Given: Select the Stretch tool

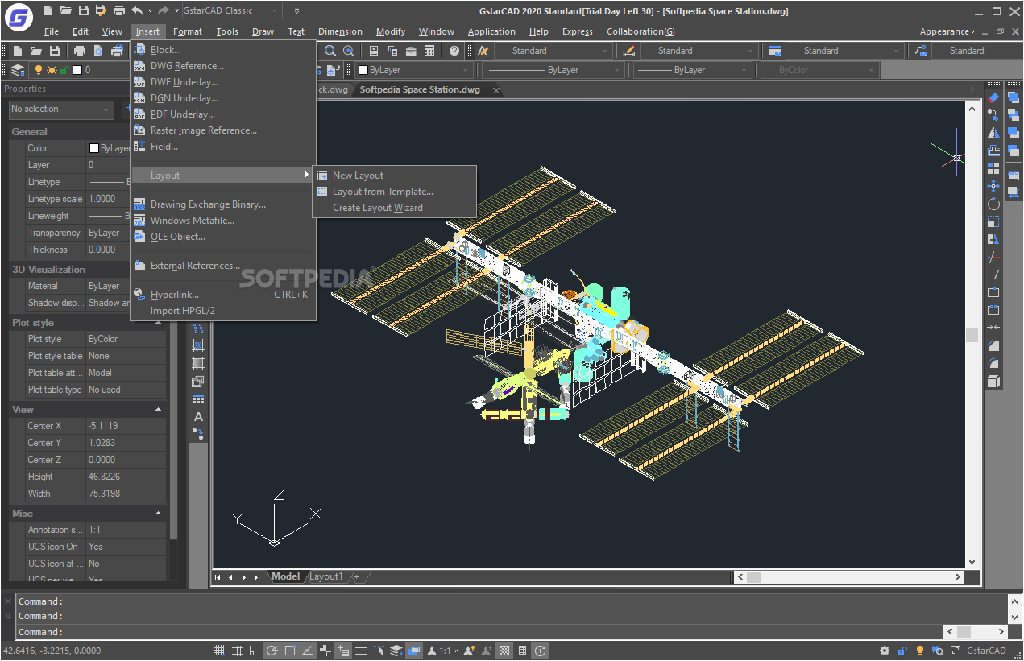Looking at the screenshot, I should [x=993, y=239].
